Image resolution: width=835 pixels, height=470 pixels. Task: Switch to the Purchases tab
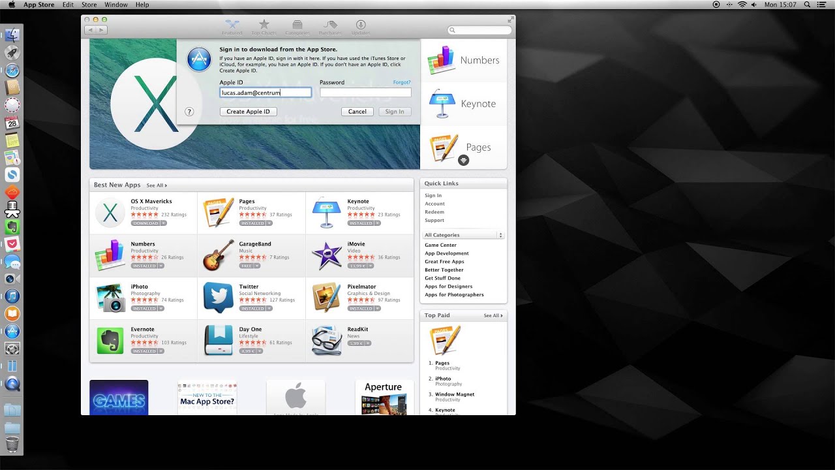tap(330, 27)
